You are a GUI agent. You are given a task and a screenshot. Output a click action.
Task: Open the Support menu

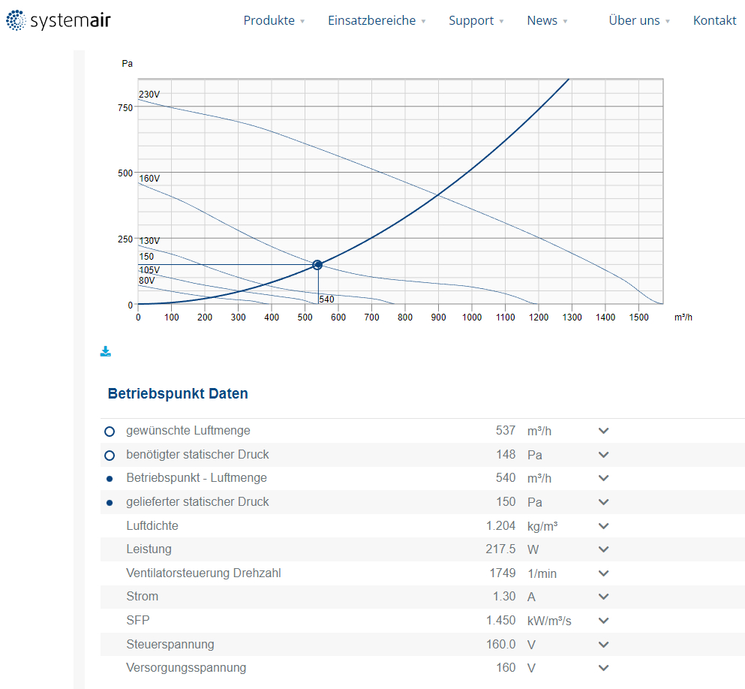(476, 21)
